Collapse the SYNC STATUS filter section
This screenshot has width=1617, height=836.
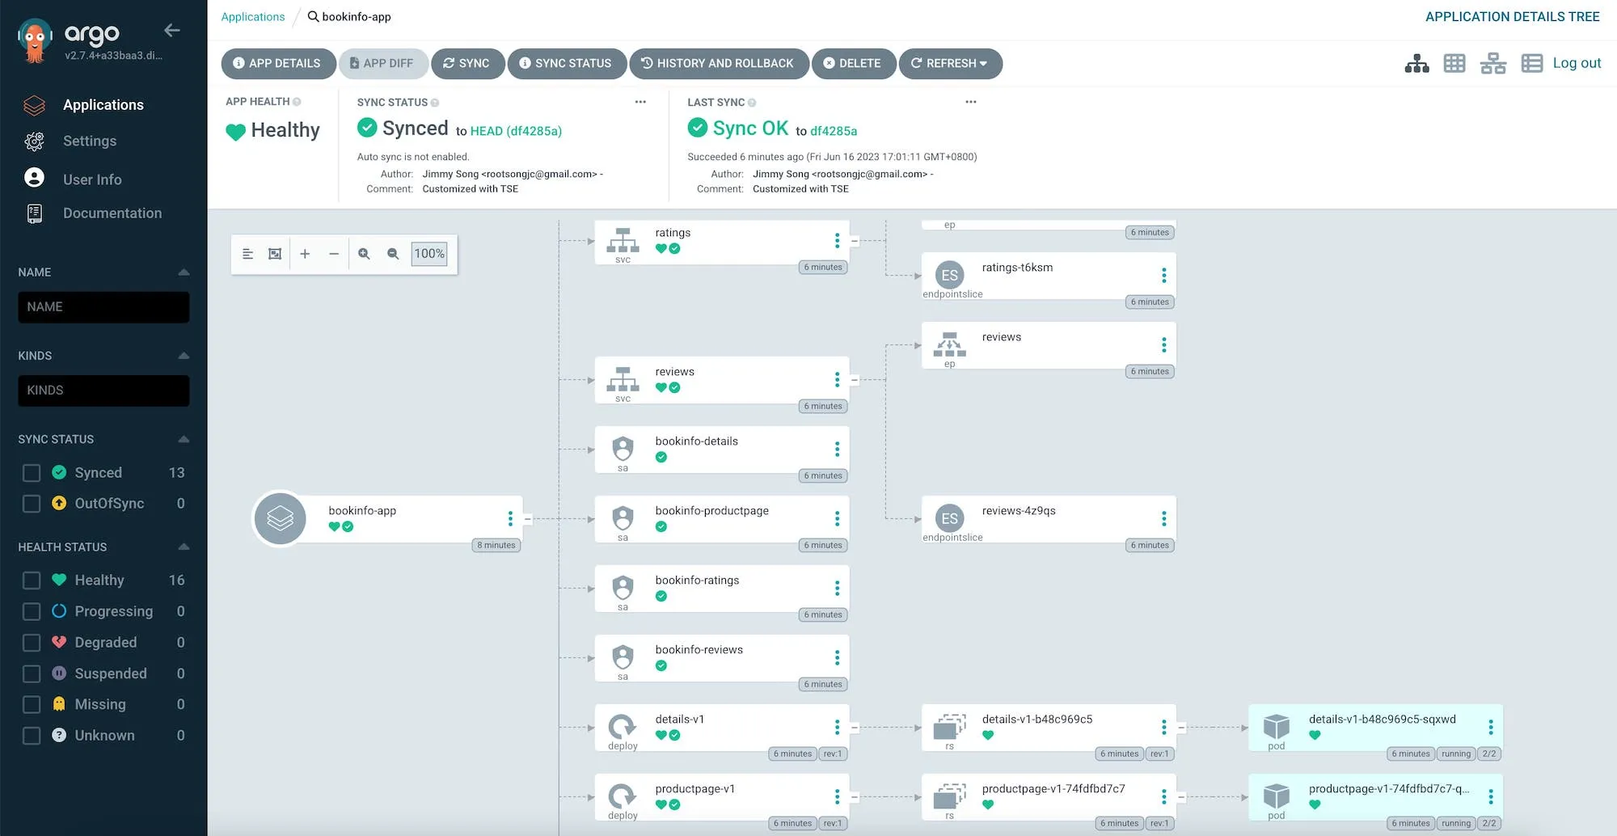click(184, 439)
